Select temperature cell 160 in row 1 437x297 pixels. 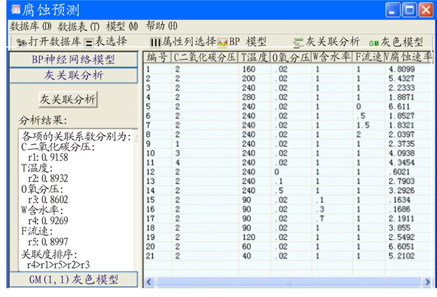tap(248, 69)
